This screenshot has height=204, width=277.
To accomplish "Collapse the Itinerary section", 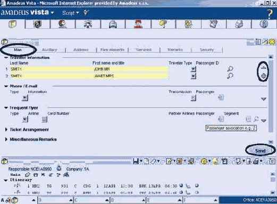I will [6, 180].
